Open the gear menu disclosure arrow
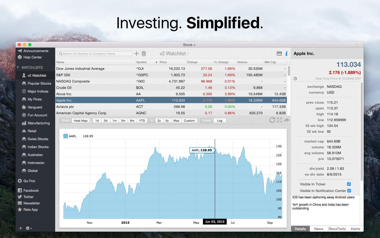Screen dimensions: 380x238 pyautogui.click(x=31, y=228)
